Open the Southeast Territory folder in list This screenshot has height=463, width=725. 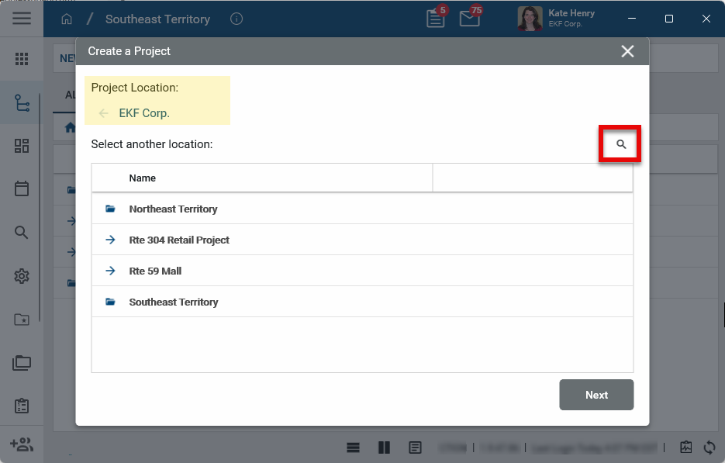tap(174, 302)
